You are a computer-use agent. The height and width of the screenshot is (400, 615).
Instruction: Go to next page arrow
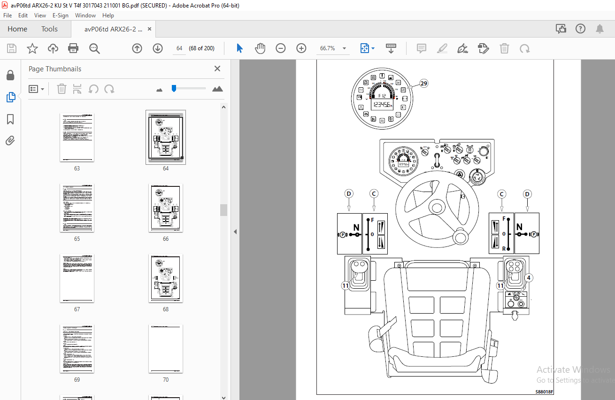click(158, 48)
